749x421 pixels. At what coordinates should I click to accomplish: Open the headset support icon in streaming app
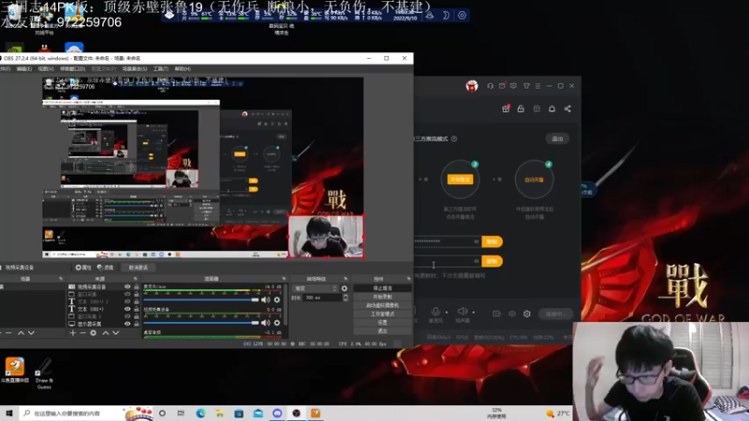point(490,86)
